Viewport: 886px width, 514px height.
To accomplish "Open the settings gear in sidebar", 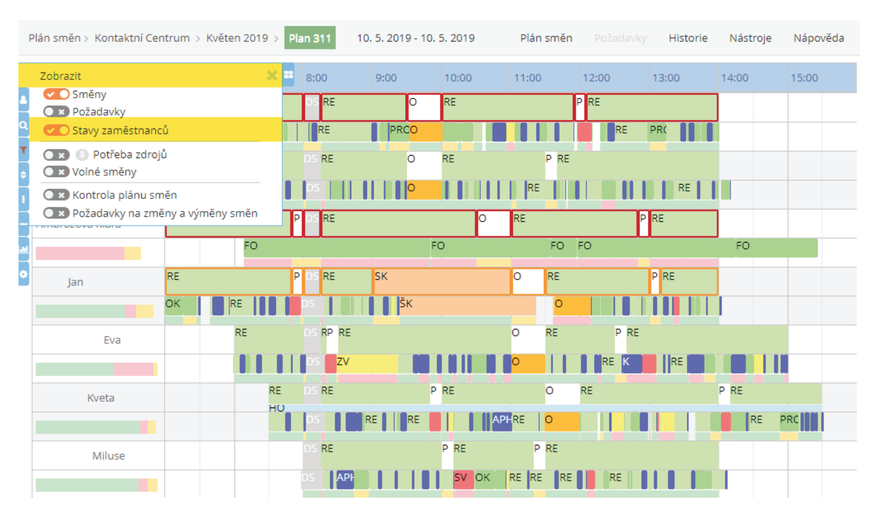I will (24, 275).
